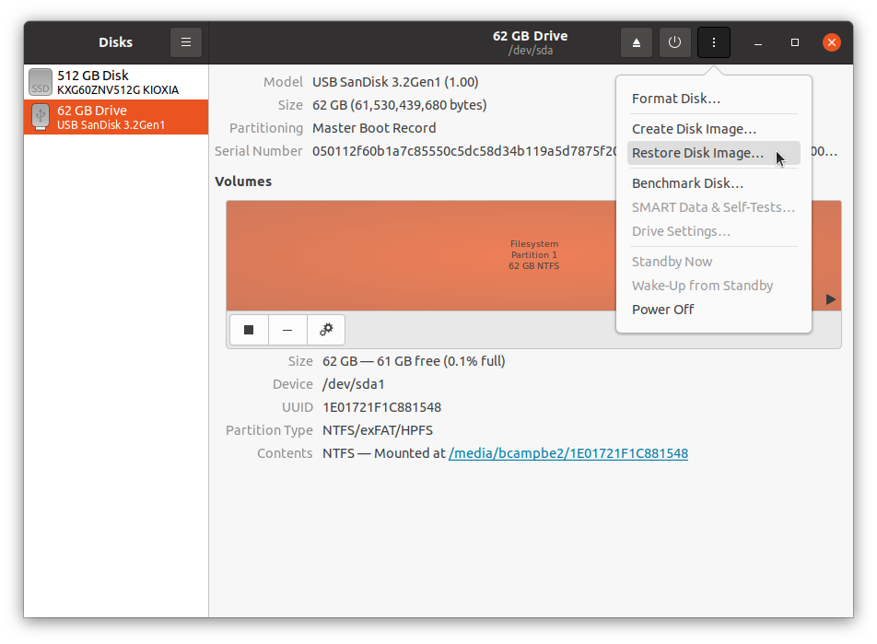Image resolution: width=877 pixels, height=644 pixels.
Task: Click the Master Boot Record partitioning value
Action: [x=374, y=128]
